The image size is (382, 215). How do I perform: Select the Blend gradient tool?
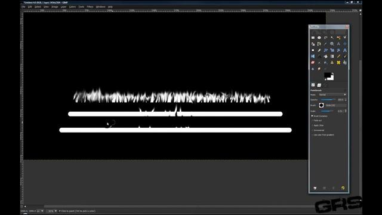[332, 56]
